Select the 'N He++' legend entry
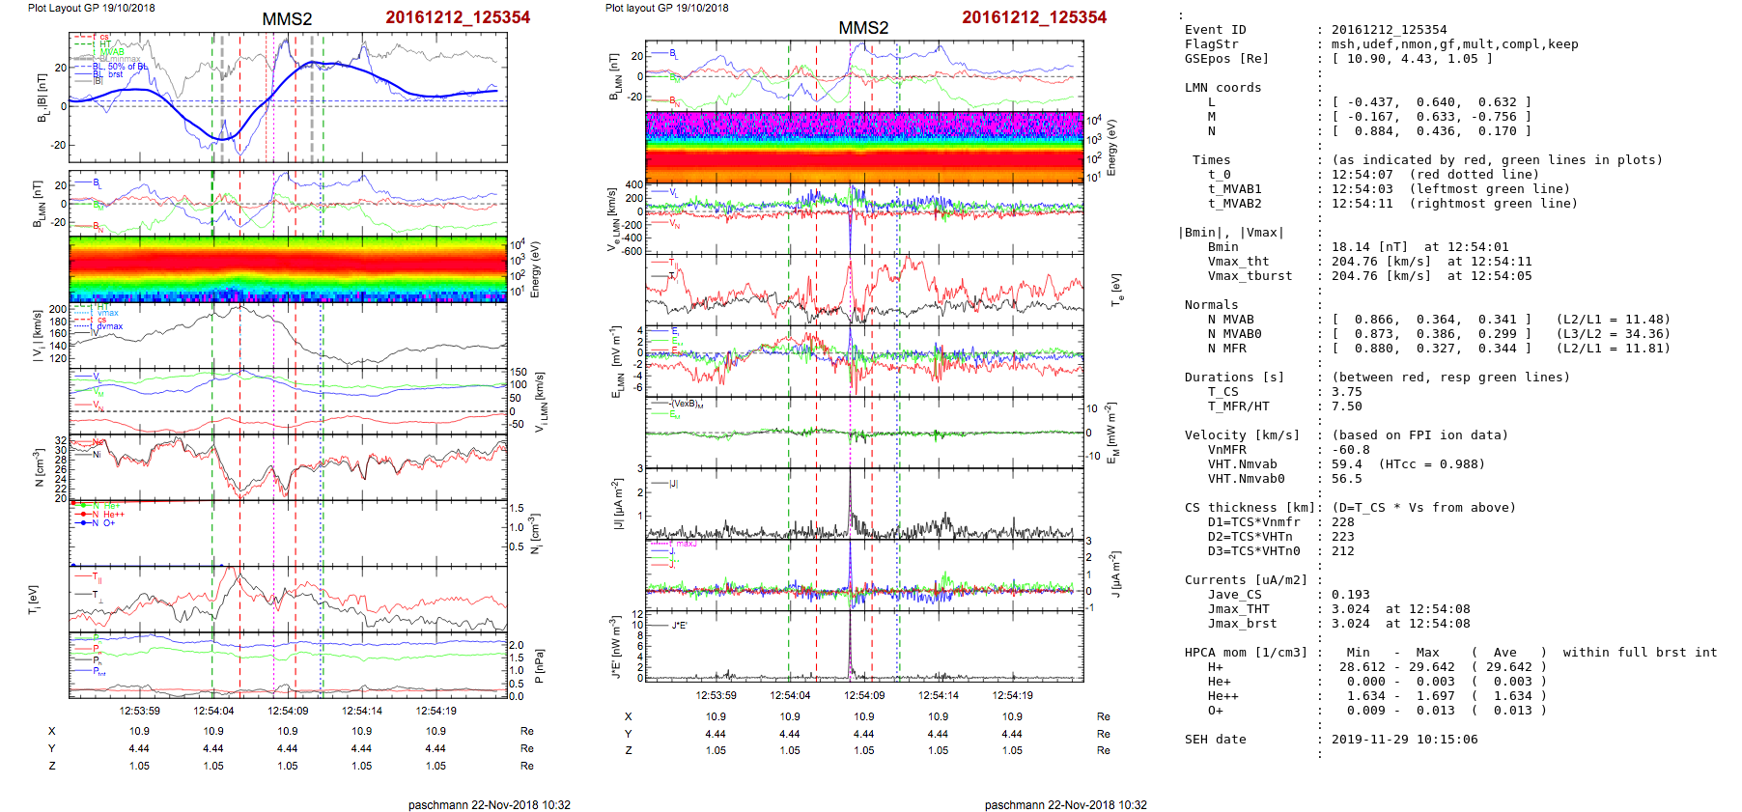 point(106,515)
